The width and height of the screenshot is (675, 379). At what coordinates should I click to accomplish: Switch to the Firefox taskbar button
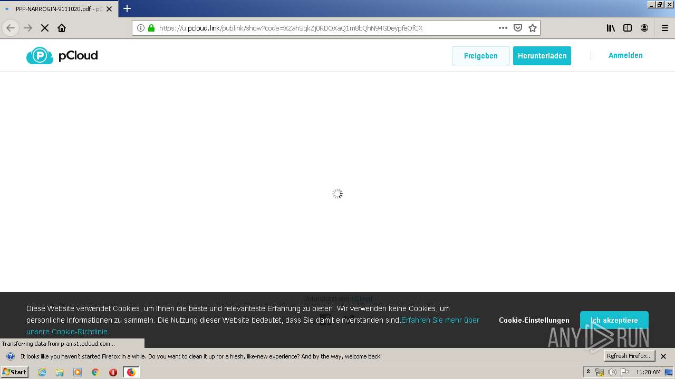pos(131,372)
